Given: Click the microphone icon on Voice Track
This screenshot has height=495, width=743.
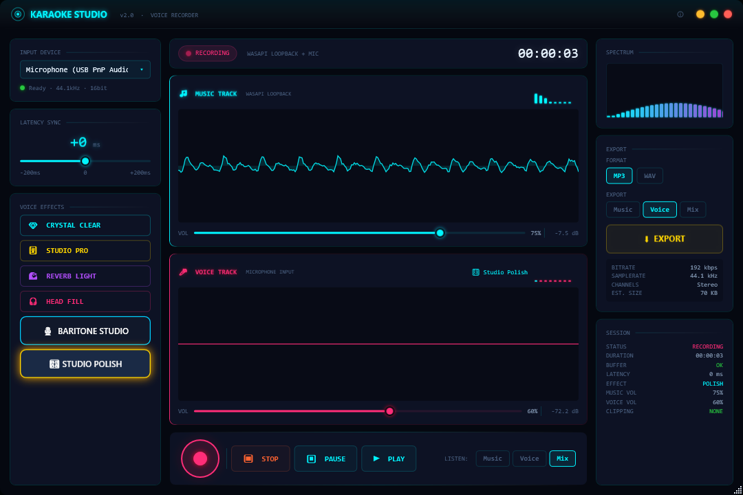Looking at the screenshot, I should click(184, 272).
